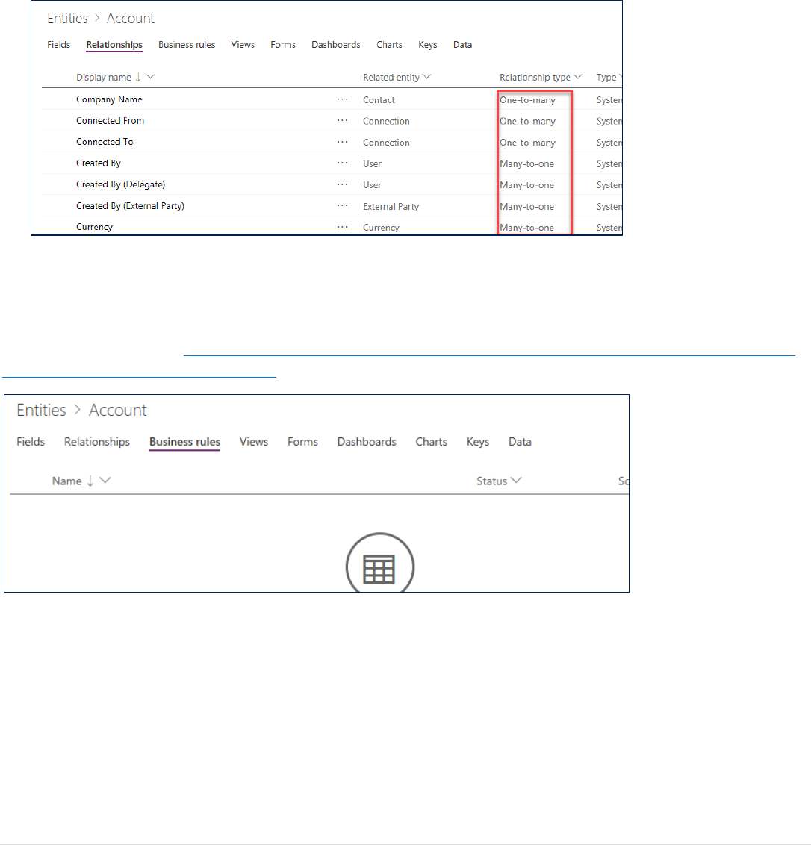Open Relationship type column dropdown chevron
811x845 pixels.
577,77
